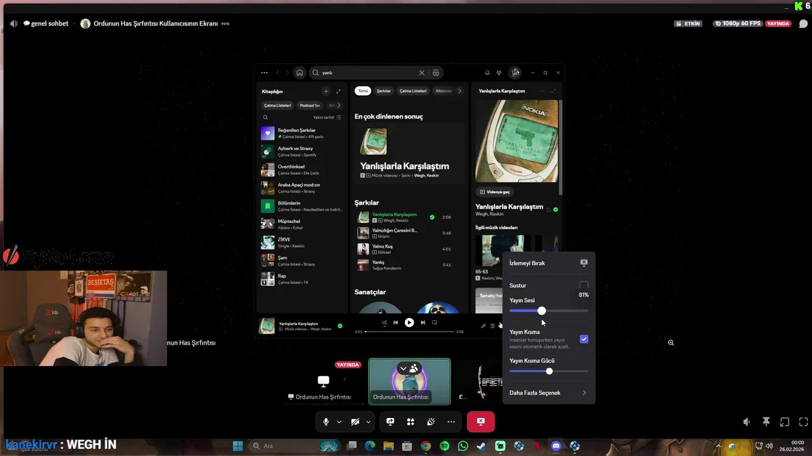812x456 pixels.
Task: Select Albümler search filter tab
Action: point(443,91)
